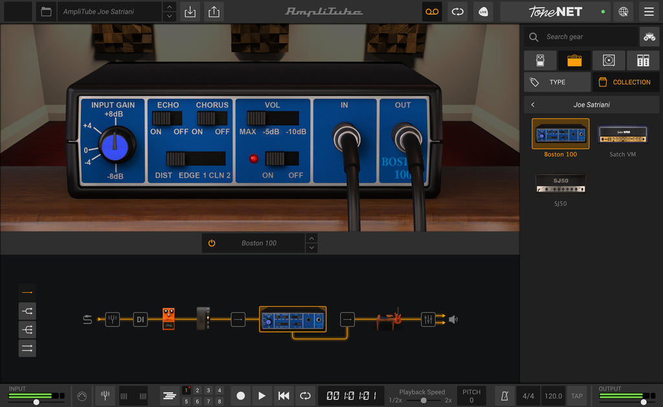Switch to TYPE filter

[557, 82]
